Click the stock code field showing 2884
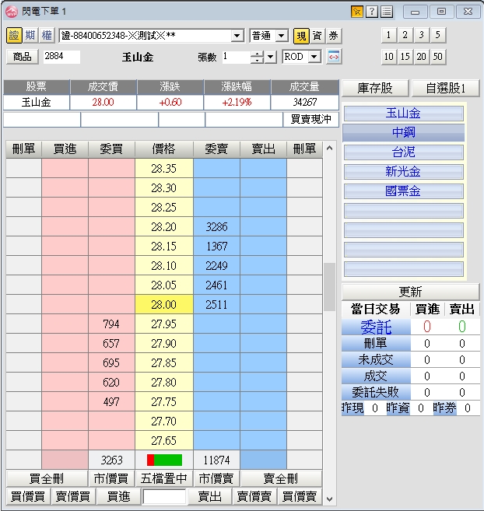 click(x=61, y=57)
